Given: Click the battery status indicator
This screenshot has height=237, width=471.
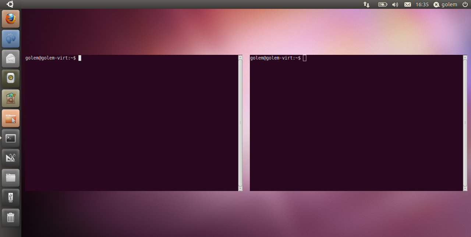Looking at the screenshot, I should tap(382, 4).
